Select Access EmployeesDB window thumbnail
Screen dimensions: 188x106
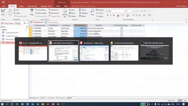[x=33, y=51]
